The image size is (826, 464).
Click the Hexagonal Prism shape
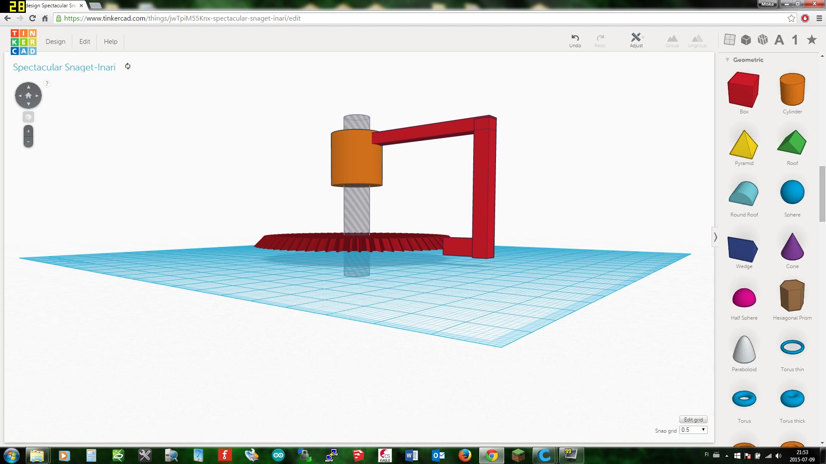click(792, 296)
